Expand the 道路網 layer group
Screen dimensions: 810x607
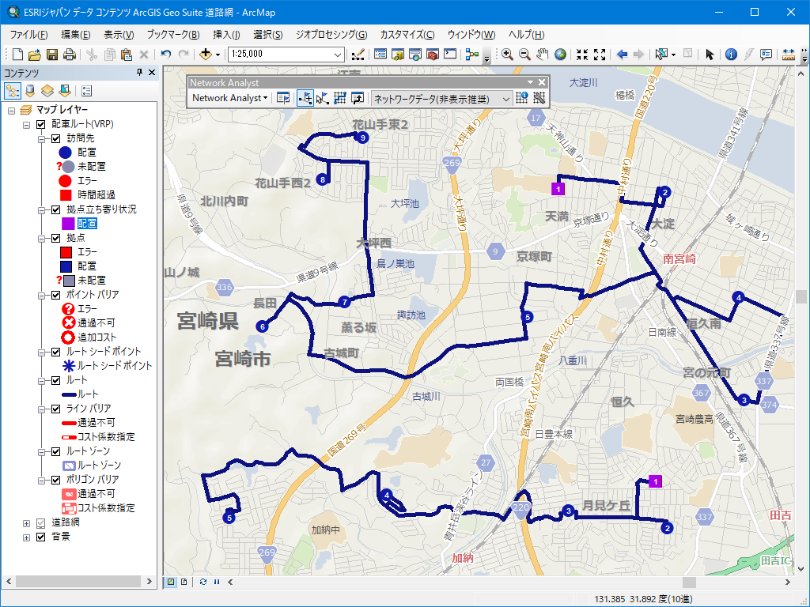pyautogui.click(x=26, y=523)
